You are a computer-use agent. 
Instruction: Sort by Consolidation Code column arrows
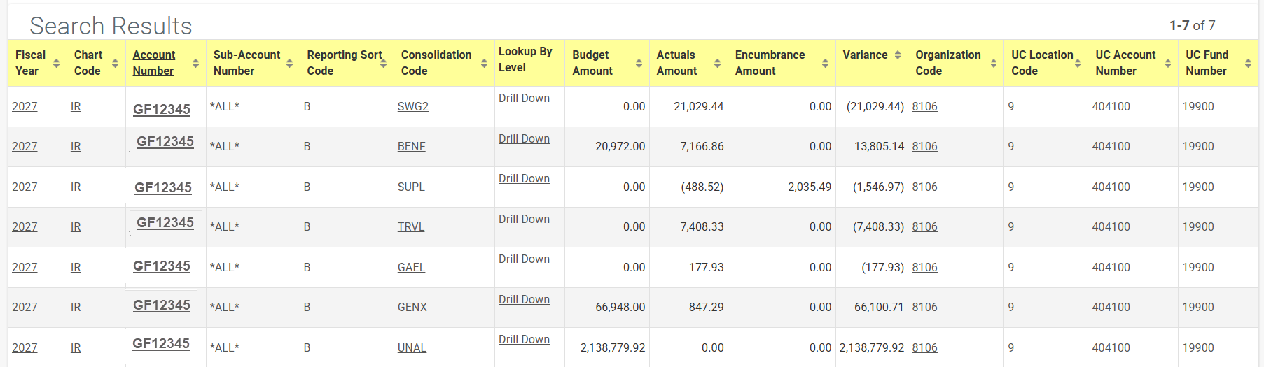(484, 63)
